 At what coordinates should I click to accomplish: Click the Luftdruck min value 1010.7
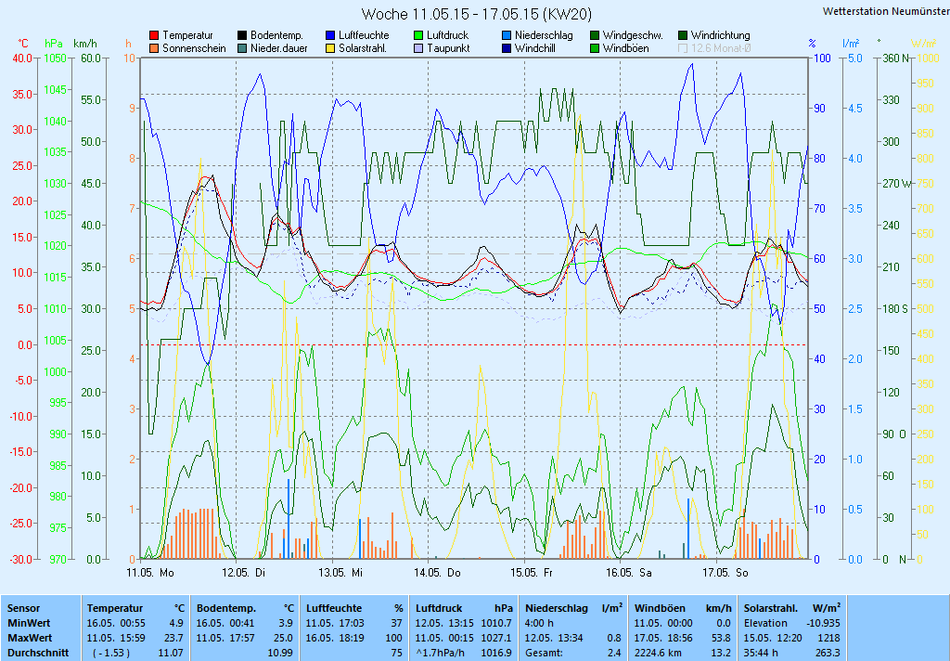[497, 624]
